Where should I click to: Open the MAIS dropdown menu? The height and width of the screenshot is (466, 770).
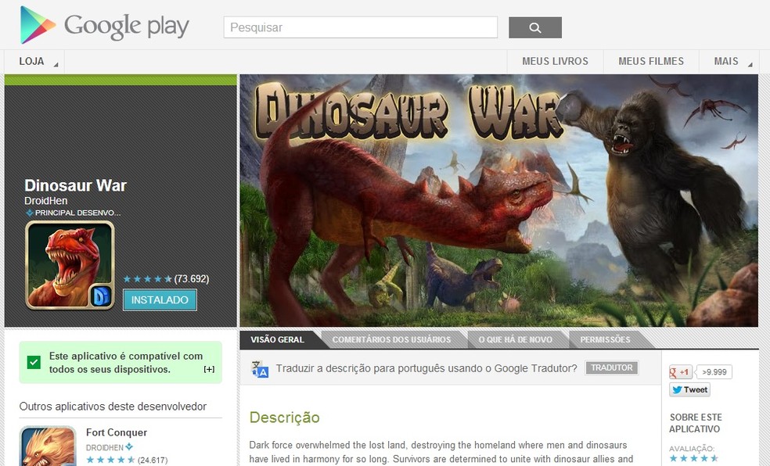729,61
